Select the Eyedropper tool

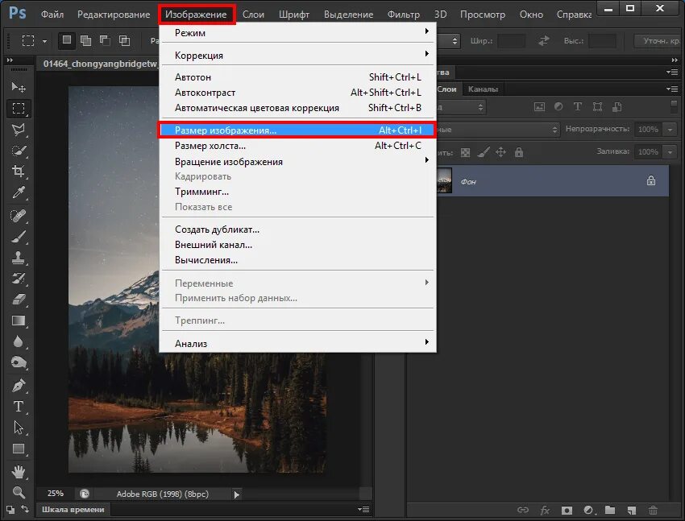(19, 192)
